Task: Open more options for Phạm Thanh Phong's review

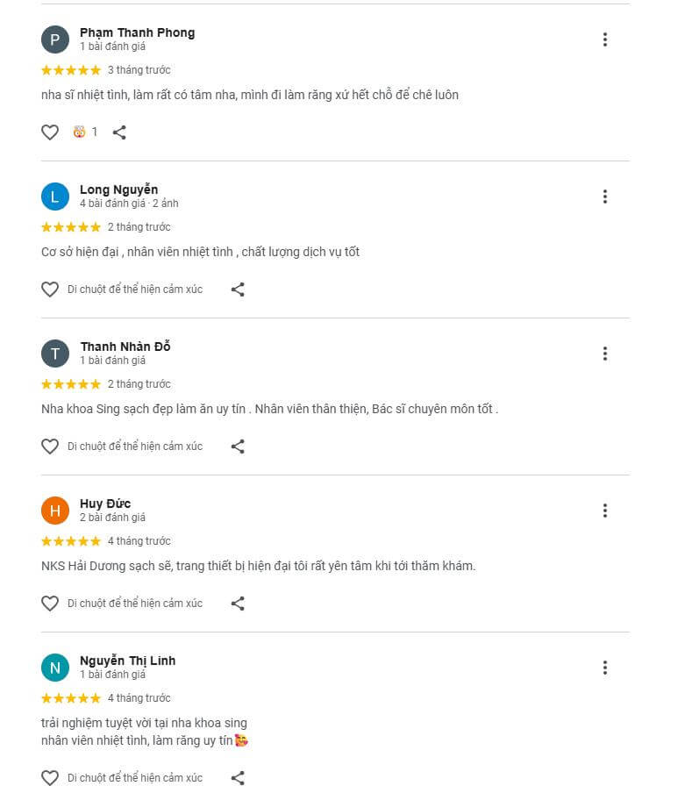Action: (604, 39)
